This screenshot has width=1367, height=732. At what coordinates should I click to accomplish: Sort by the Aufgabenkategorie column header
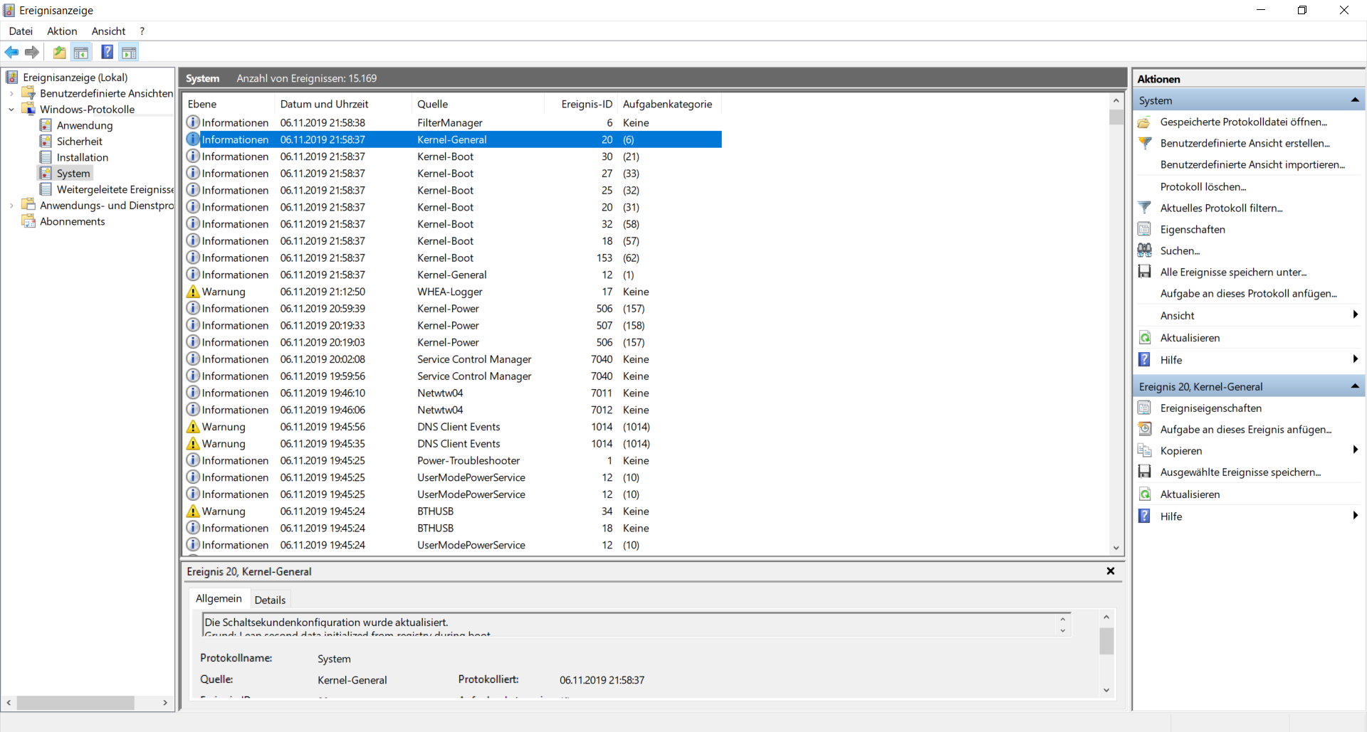click(x=669, y=104)
